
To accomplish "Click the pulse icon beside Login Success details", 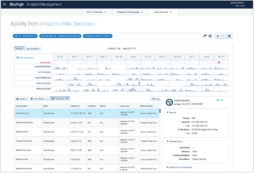I will [x=169, y=102].
